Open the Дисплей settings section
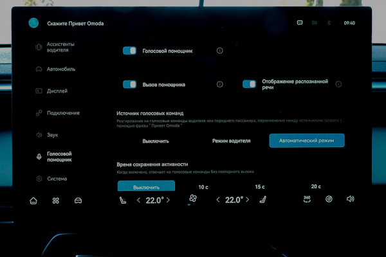 point(57,91)
